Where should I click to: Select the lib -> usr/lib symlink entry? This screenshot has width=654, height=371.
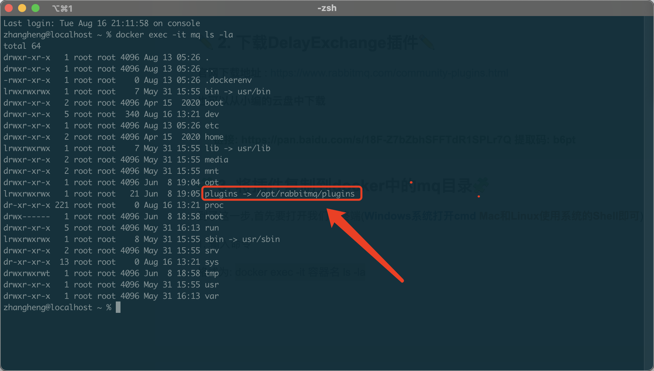coord(238,148)
